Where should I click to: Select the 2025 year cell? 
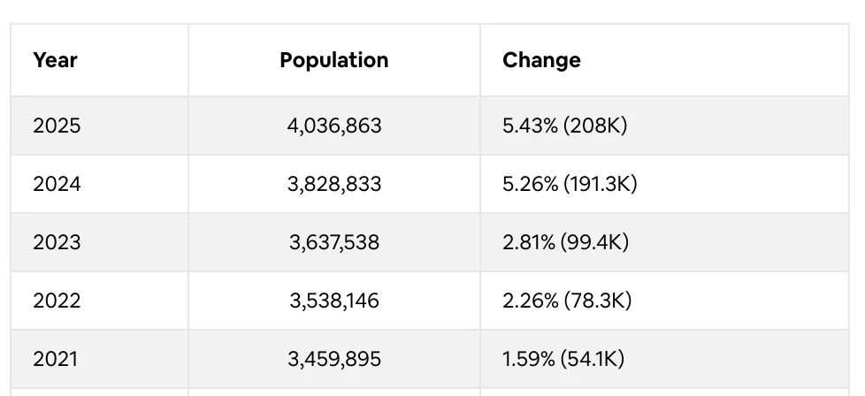pyautogui.click(x=57, y=126)
